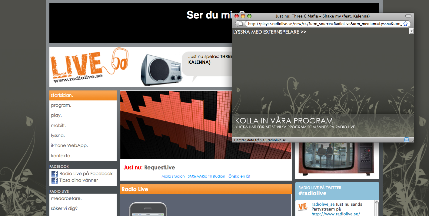Click the Ser du mig? banner text
This screenshot has width=429, height=216.
coord(216,15)
